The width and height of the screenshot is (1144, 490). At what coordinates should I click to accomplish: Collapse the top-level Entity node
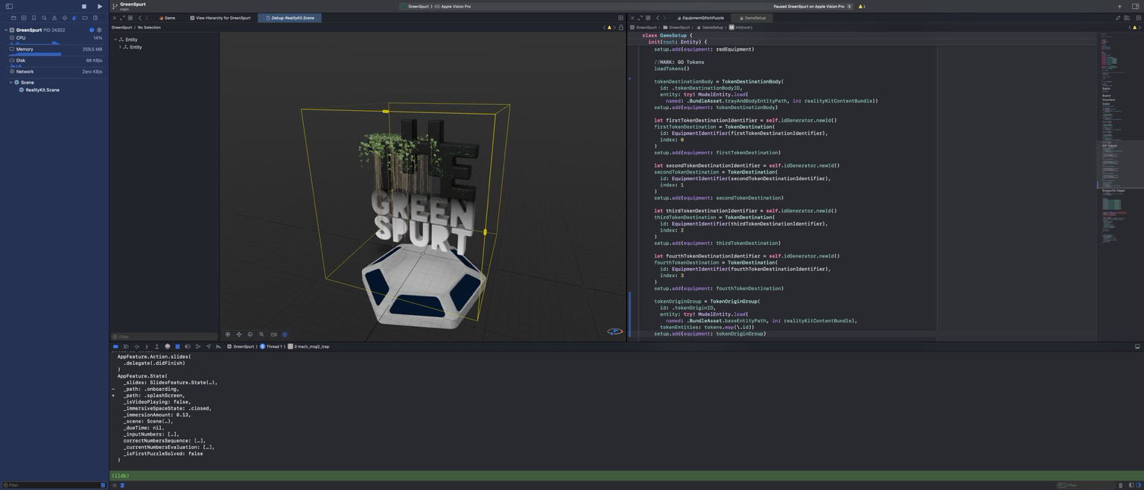(x=115, y=39)
